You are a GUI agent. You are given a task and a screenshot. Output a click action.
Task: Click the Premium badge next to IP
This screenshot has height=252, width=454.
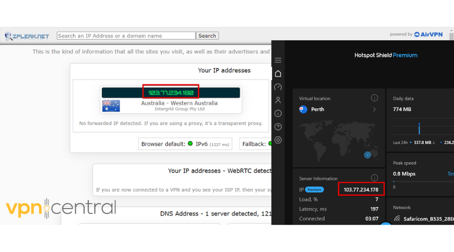(314, 190)
